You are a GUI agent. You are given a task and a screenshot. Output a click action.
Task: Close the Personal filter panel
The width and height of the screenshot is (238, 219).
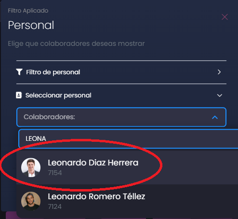225,17
